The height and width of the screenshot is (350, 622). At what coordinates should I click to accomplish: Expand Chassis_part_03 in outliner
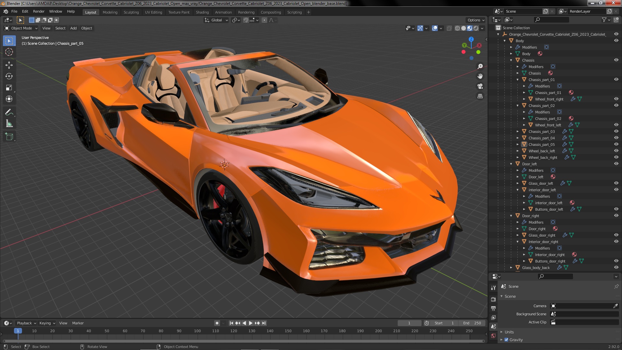pyautogui.click(x=518, y=132)
